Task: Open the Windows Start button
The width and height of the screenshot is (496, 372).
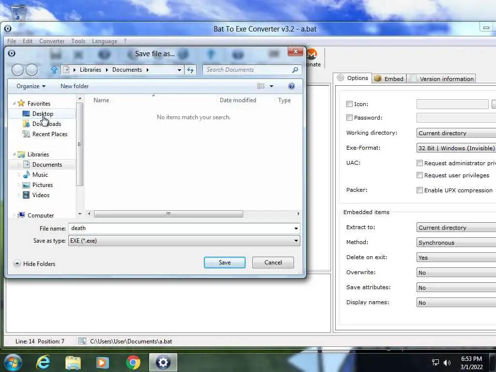Action: pyautogui.click(x=13, y=362)
